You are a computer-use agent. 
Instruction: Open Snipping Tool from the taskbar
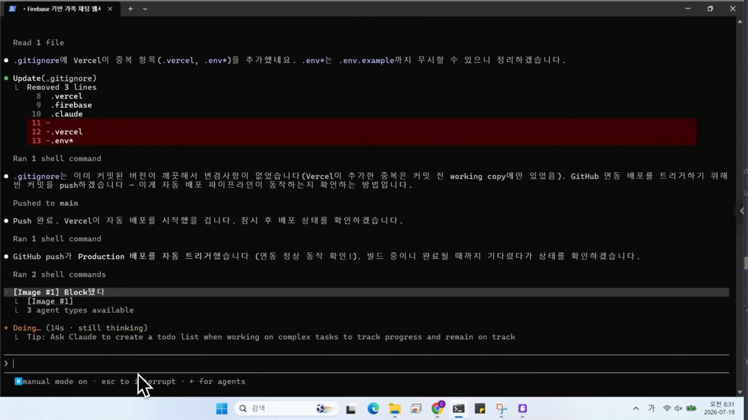pyautogui.click(x=501, y=409)
